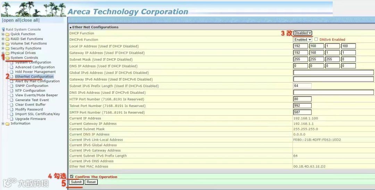This screenshot has height=190, width=375.
Task: Click the Raid System Console icon
Action: point(3,30)
